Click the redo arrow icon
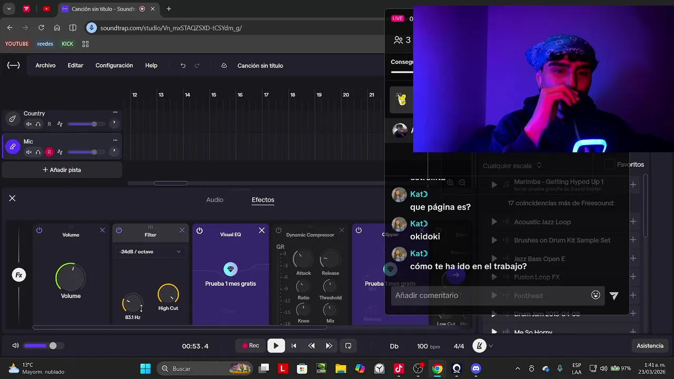Image resolution: width=674 pixels, height=379 pixels. (197, 66)
